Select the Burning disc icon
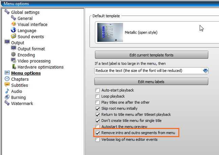This screenshot has height=155, width=219. 7,97
